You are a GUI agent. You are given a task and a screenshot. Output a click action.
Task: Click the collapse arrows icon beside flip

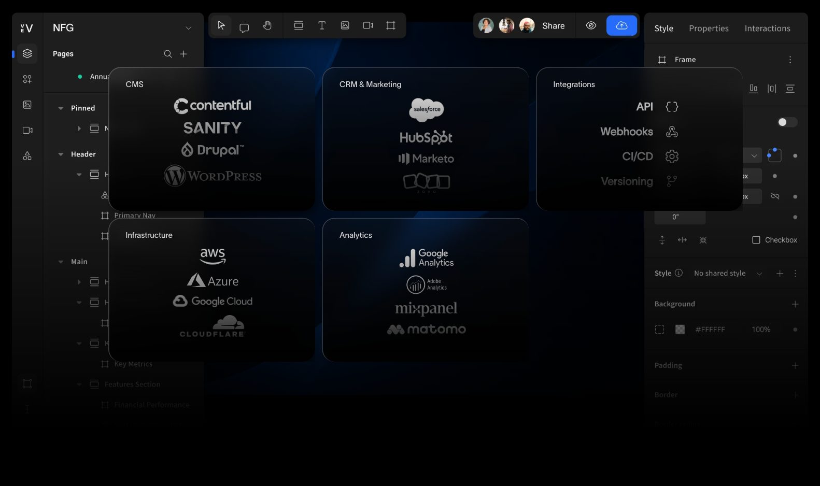(x=703, y=240)
